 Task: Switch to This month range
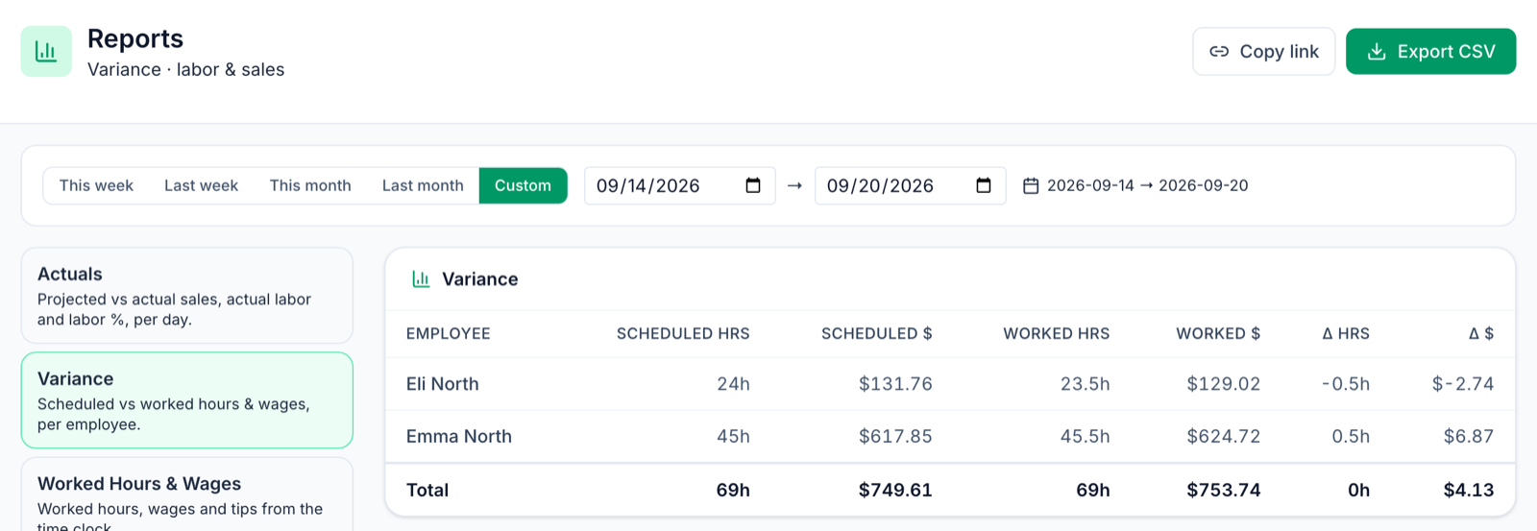tap(310, 185)
